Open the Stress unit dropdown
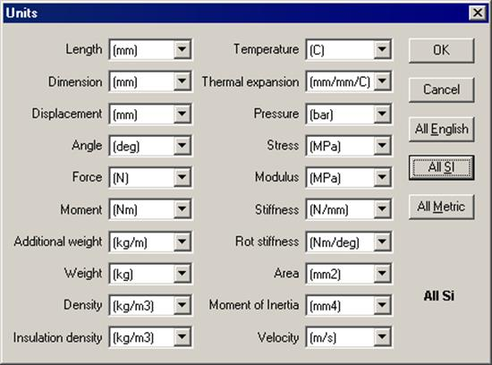Screen dimensions: 492x365 382,145
